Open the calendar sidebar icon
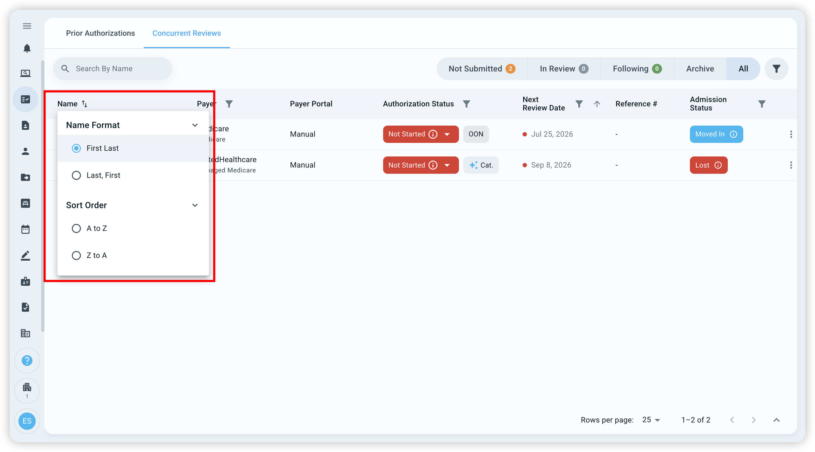 click(26, 229)
